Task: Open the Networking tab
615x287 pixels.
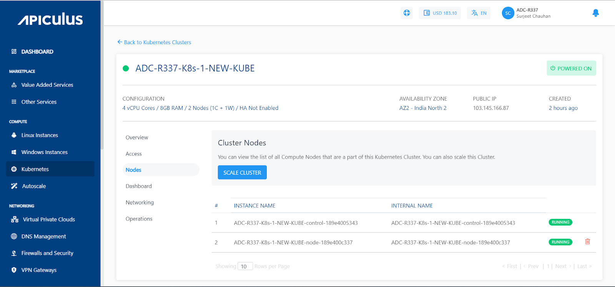Action: pyautogui.click(x=140, y=202)
